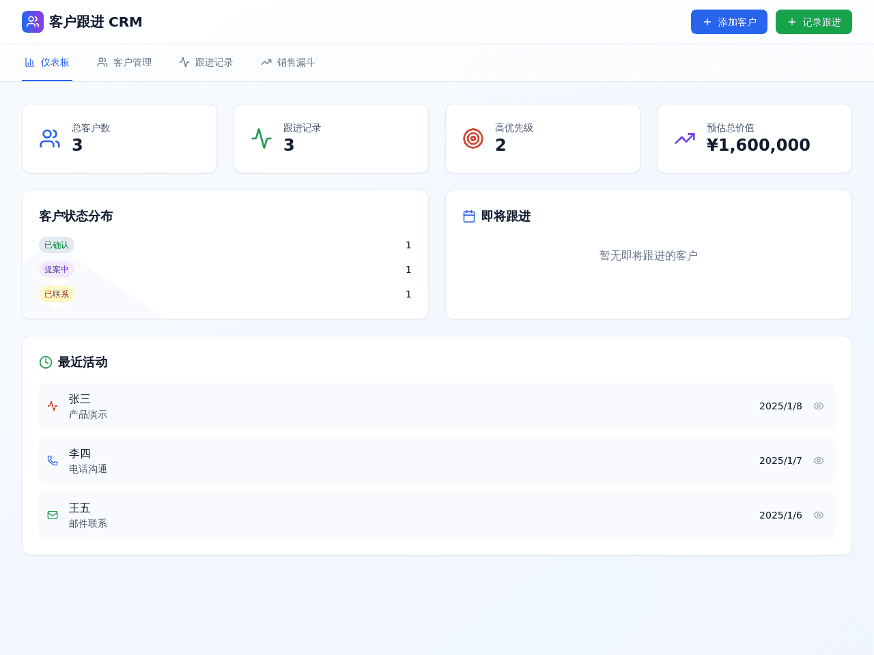Switch to the 客户管理 tab
This screenshot has width=874, height=655.
coord(124,63)
